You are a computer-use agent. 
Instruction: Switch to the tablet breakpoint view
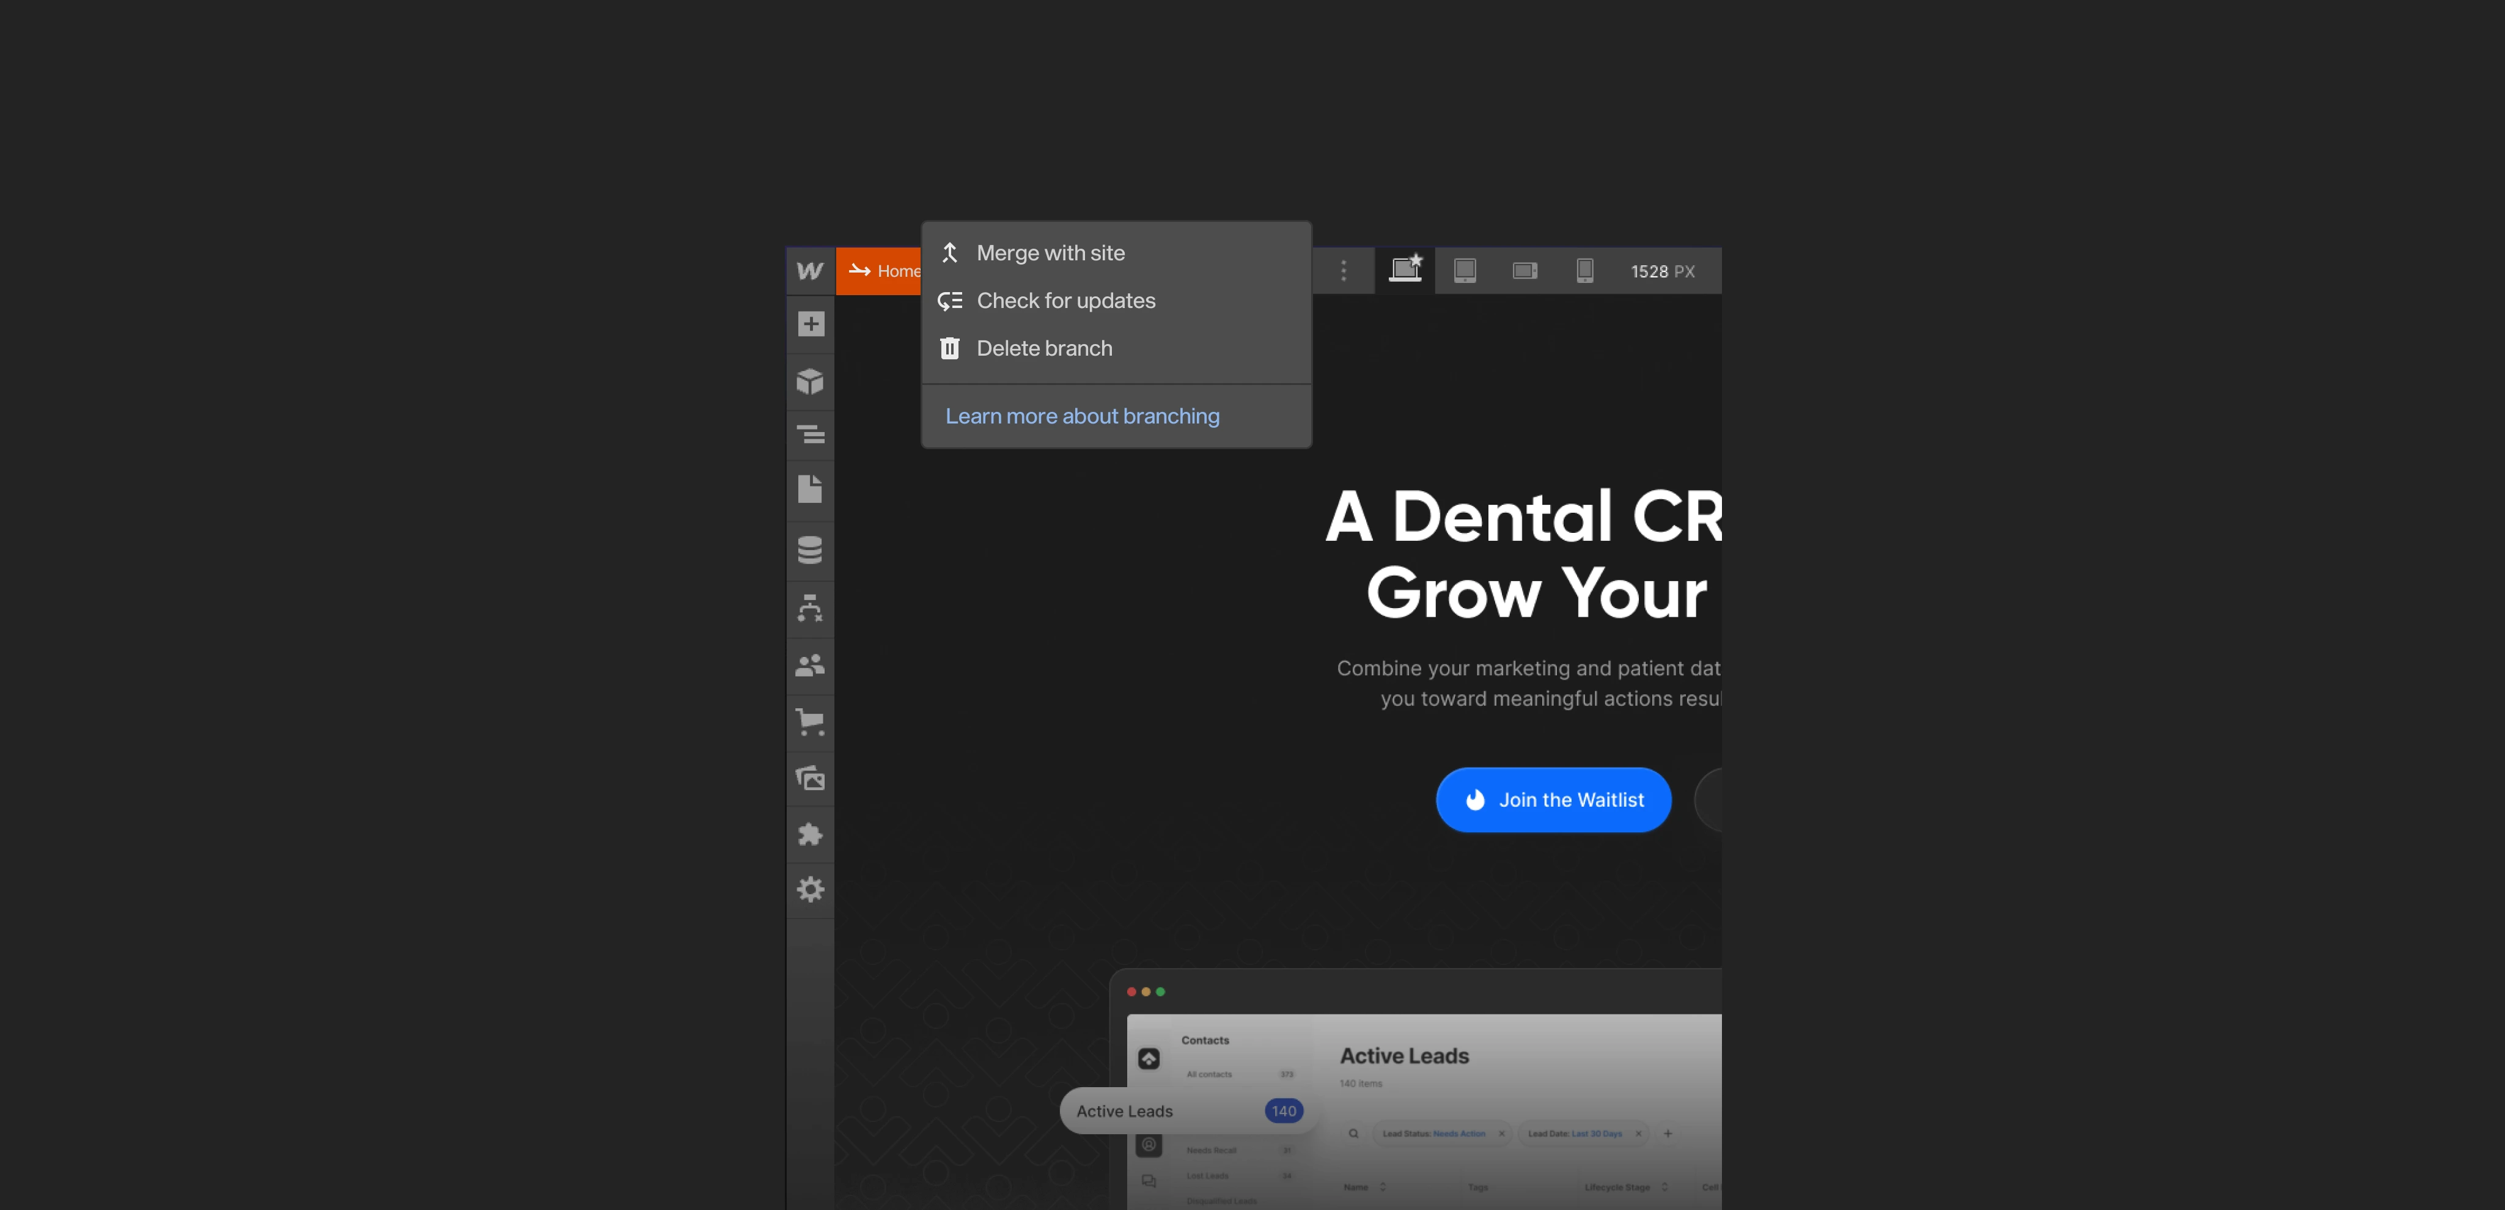click(x=1465, y=271)
